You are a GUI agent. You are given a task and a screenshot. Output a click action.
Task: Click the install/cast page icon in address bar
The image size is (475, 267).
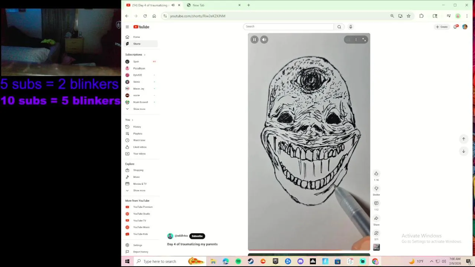pos(400,16)
